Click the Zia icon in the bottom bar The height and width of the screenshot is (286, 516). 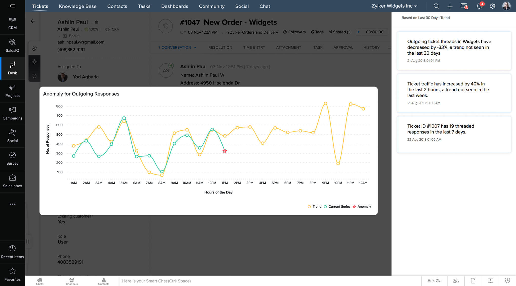(x=456, y=281)
